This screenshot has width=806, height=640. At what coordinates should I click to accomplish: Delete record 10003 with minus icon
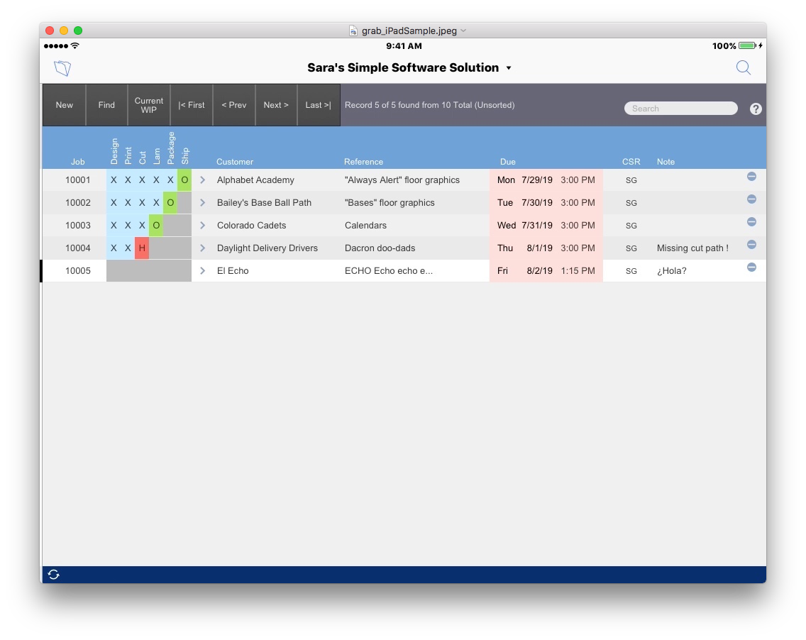(751, 221)
